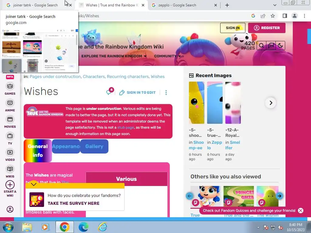Viewport: 311px width, 233px height.
Task: Open the Zepplo page link under Recent Images
Action: 215,145
